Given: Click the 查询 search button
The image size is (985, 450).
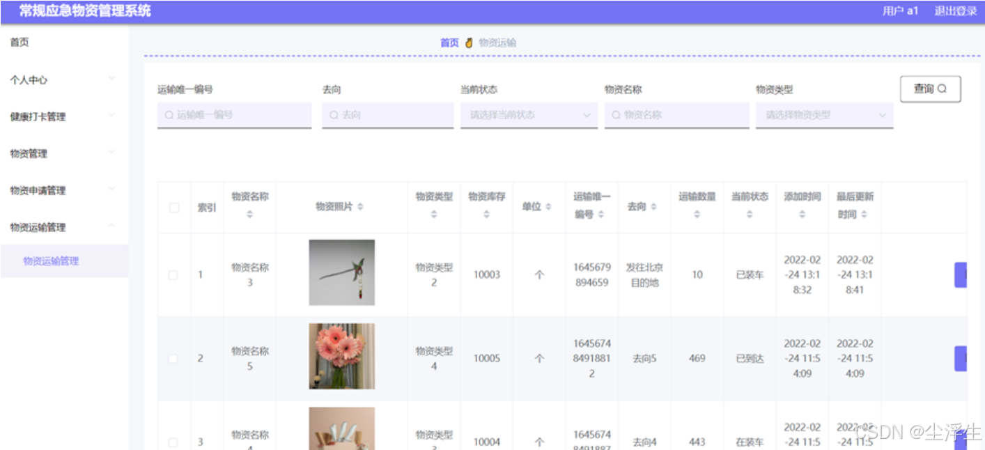Looking at the screenshot, I should click(930, 89).
